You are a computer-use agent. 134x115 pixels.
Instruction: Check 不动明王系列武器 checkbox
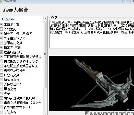point(1,66)
